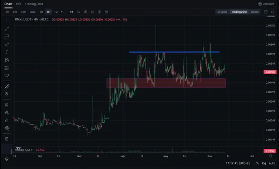Select the red support zone rectangle

(166, 83)
